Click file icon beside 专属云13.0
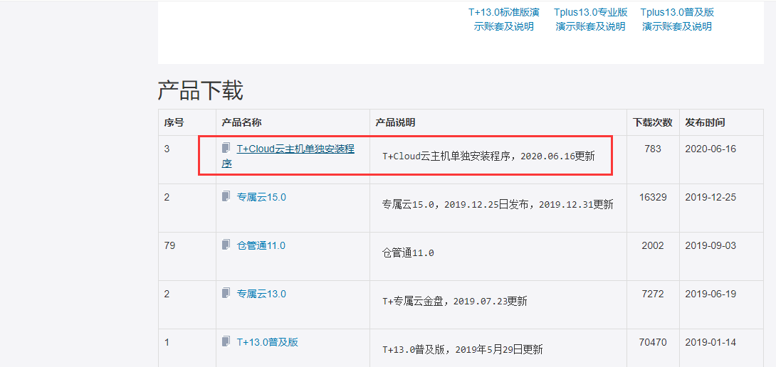This screenshot has height=367, width=776. click(226, 293)
